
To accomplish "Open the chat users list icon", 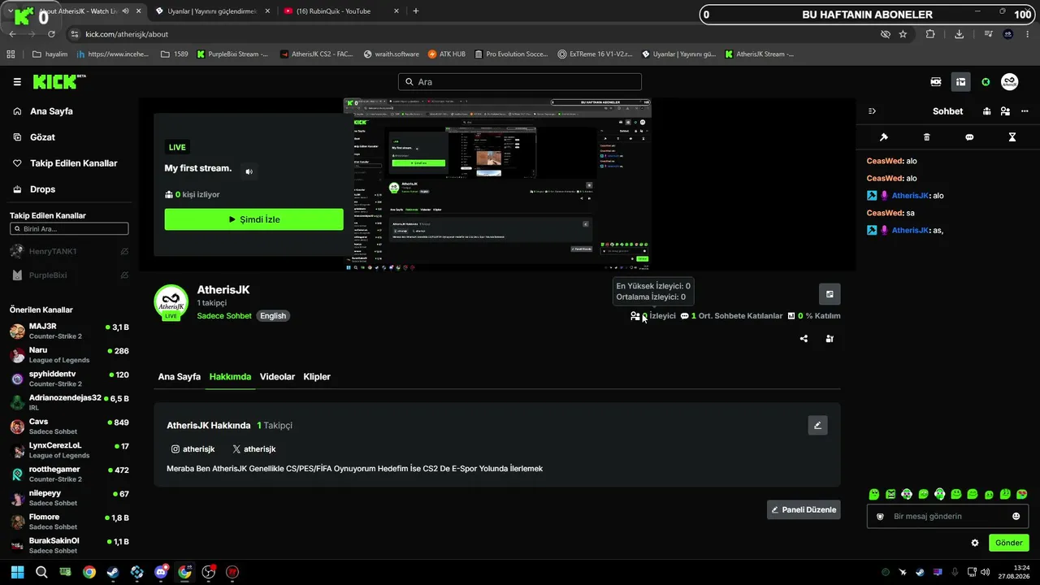I will [1005, 111].
